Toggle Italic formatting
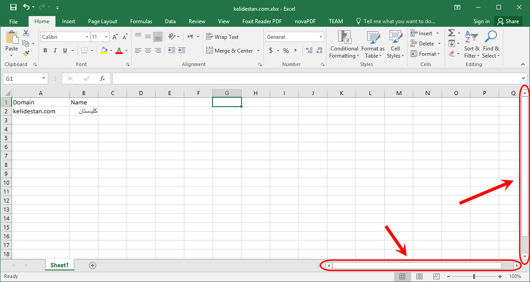The width and height of the screenshot is (530, 282). (55, 50)
